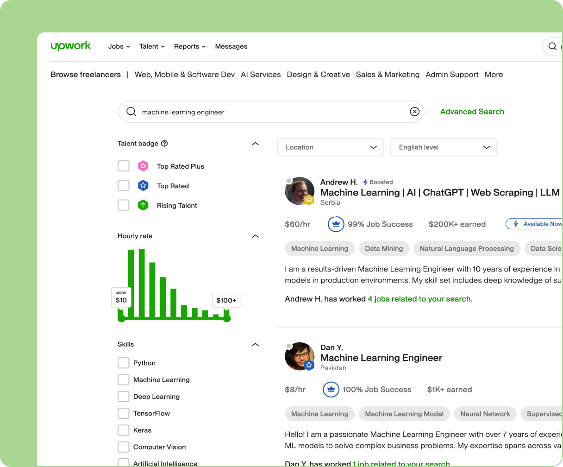Click the Machine Learning Model skill tag
The height and width of the screenshot is (467, 563).
point(404,414)
